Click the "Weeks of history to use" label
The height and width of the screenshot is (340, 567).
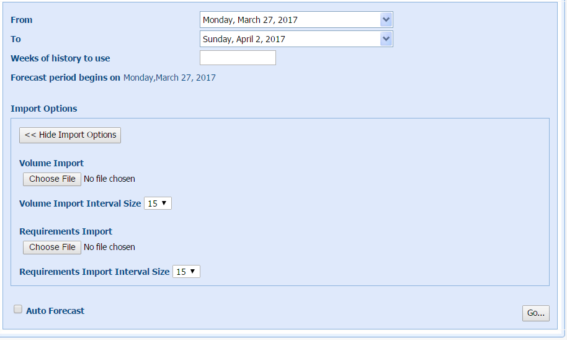click(x=60, y=58)
